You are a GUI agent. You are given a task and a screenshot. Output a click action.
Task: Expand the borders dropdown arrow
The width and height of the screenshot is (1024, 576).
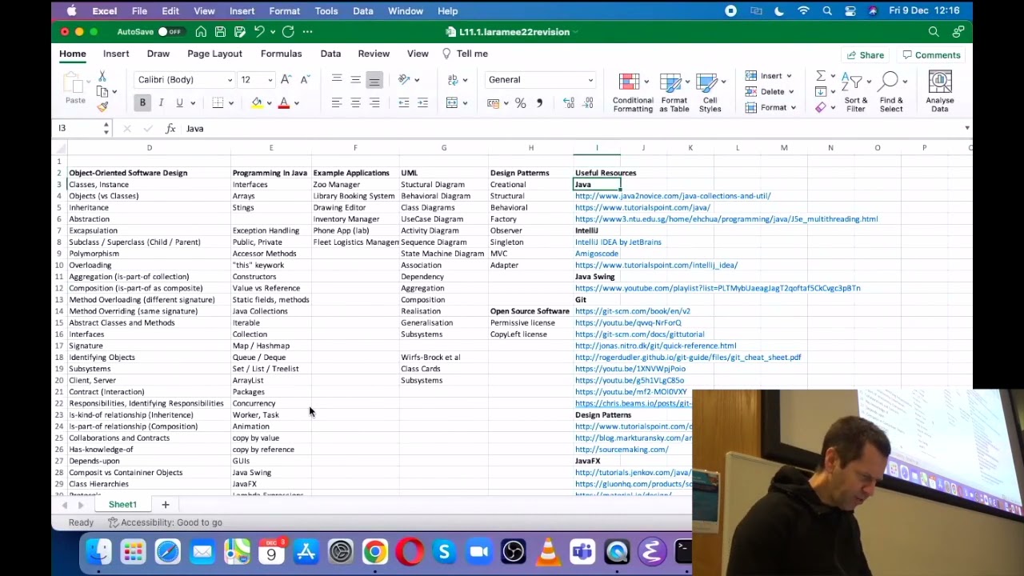(231, 103)
